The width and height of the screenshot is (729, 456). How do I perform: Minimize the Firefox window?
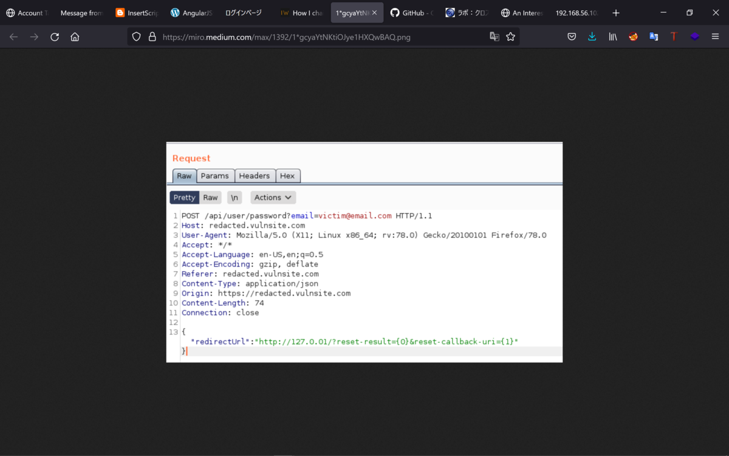663,13
